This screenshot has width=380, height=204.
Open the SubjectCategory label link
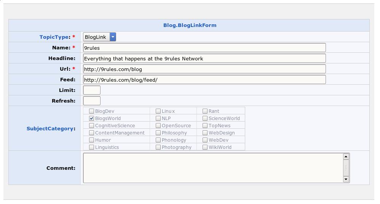point(50,128)
